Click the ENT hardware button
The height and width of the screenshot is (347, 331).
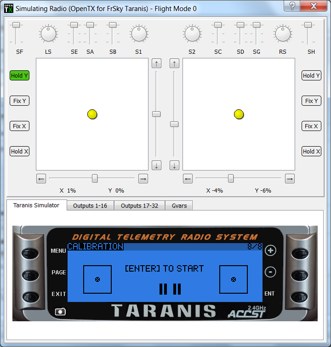(300, 297)
